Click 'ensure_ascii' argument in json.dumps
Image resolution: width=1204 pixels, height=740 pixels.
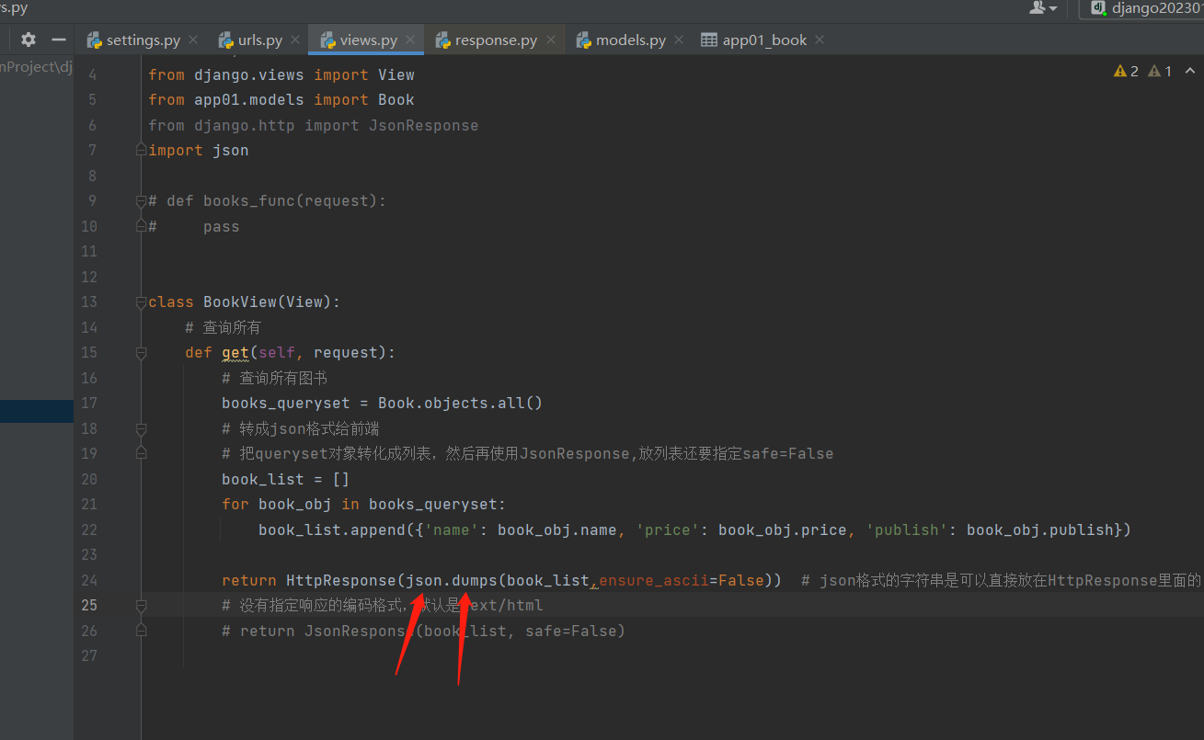tap(654, 580)
